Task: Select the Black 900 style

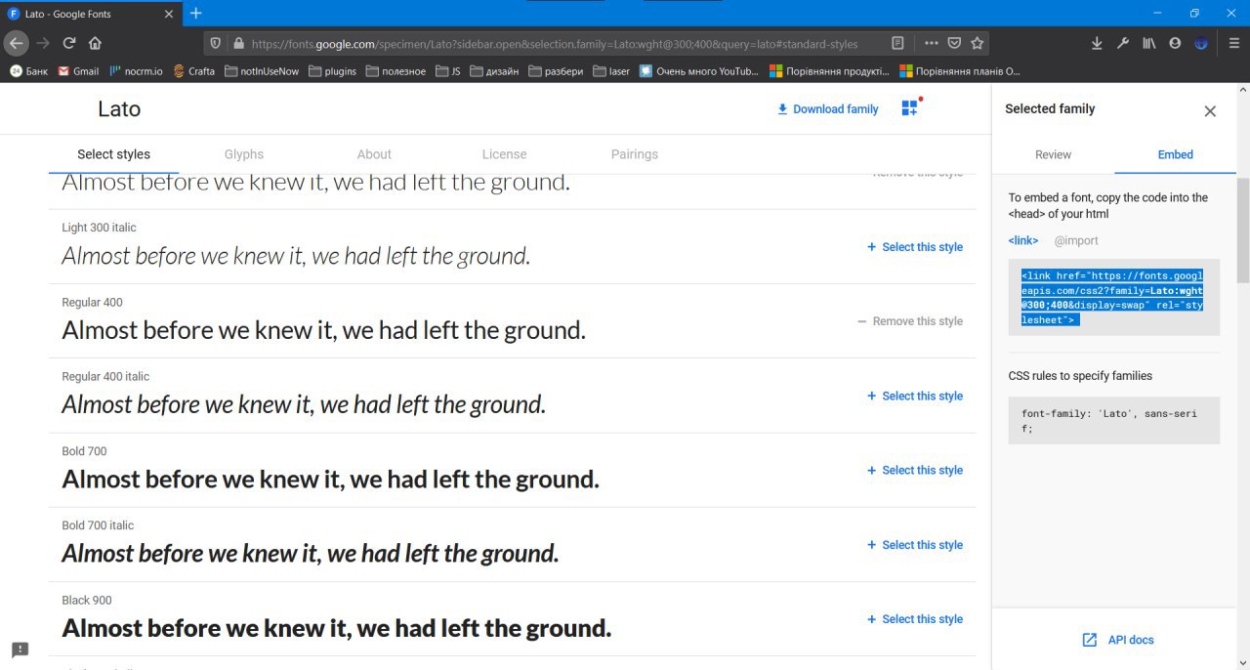Action: pos(914,619)
